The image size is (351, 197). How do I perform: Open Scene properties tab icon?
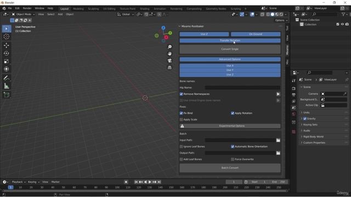pyautogui.click(x=294, y=108)
